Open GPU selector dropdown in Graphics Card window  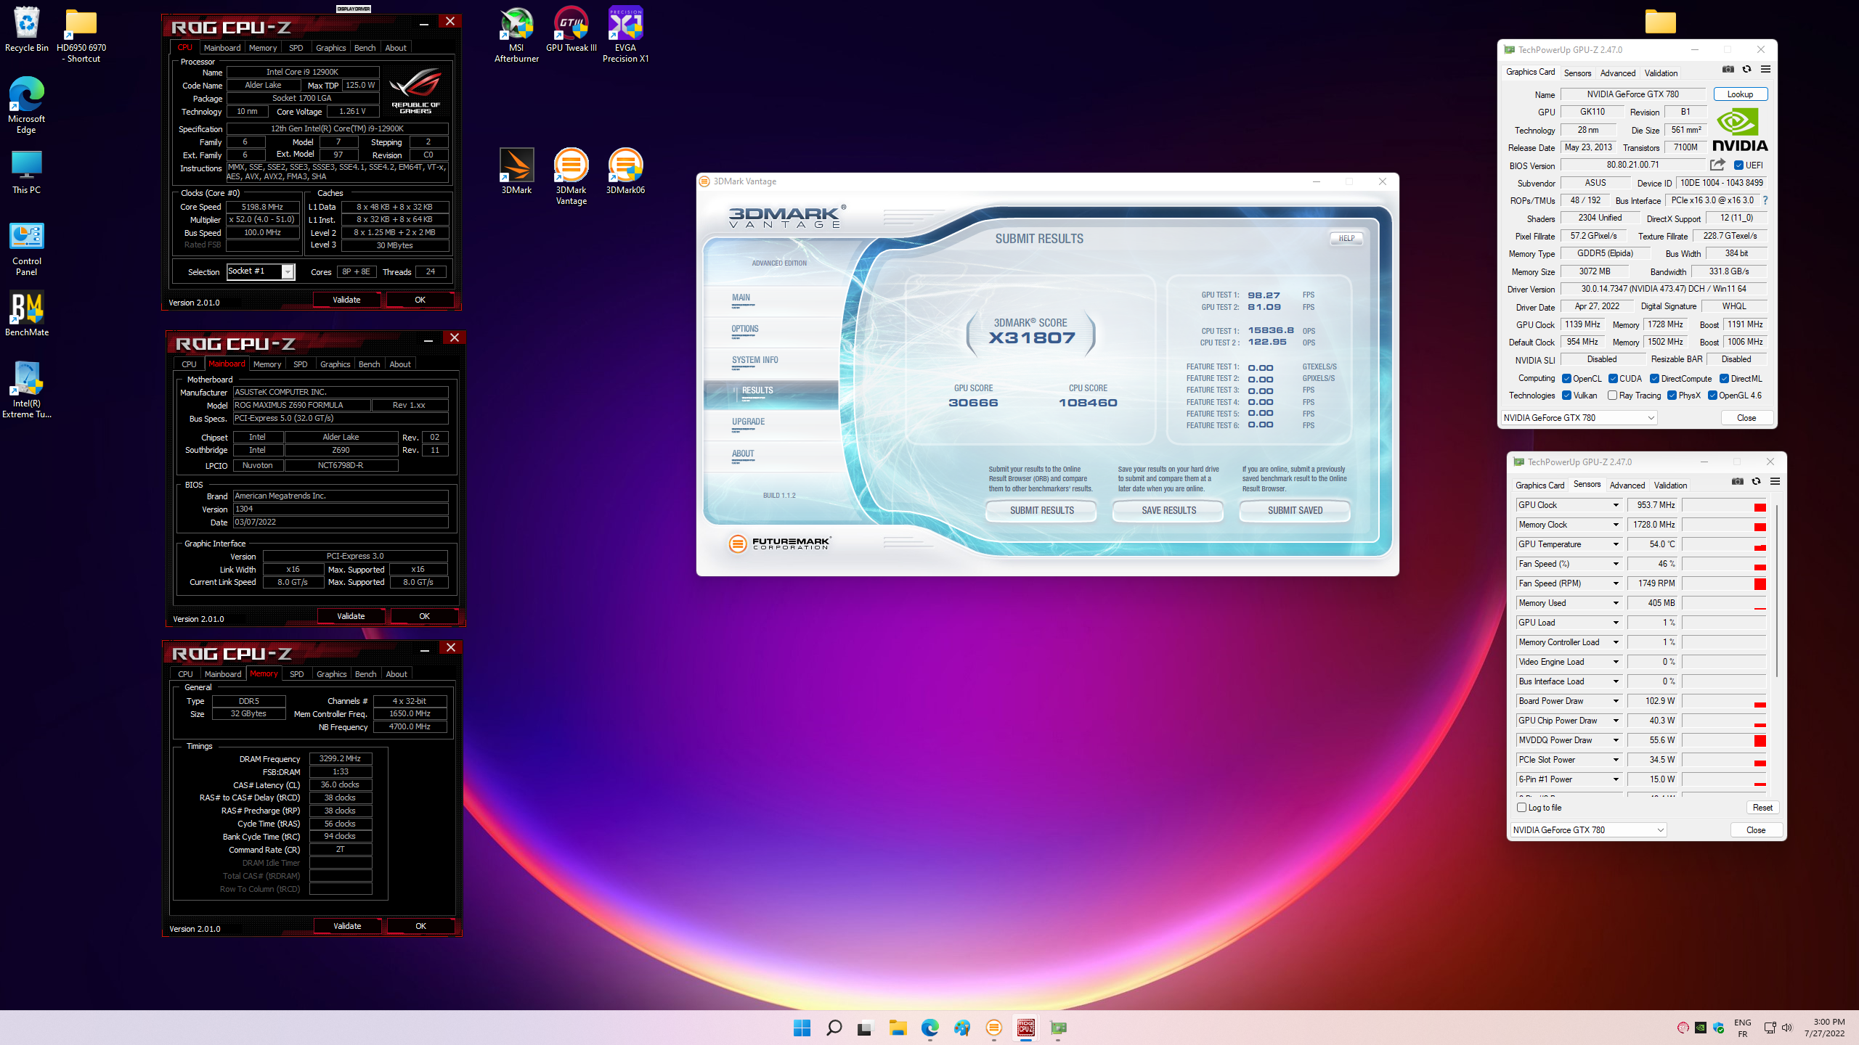(x=1579, y=417)
